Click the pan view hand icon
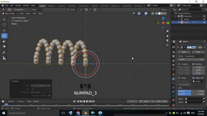The height and width of the screenshot is (116, 207). (x=167, y=36)
